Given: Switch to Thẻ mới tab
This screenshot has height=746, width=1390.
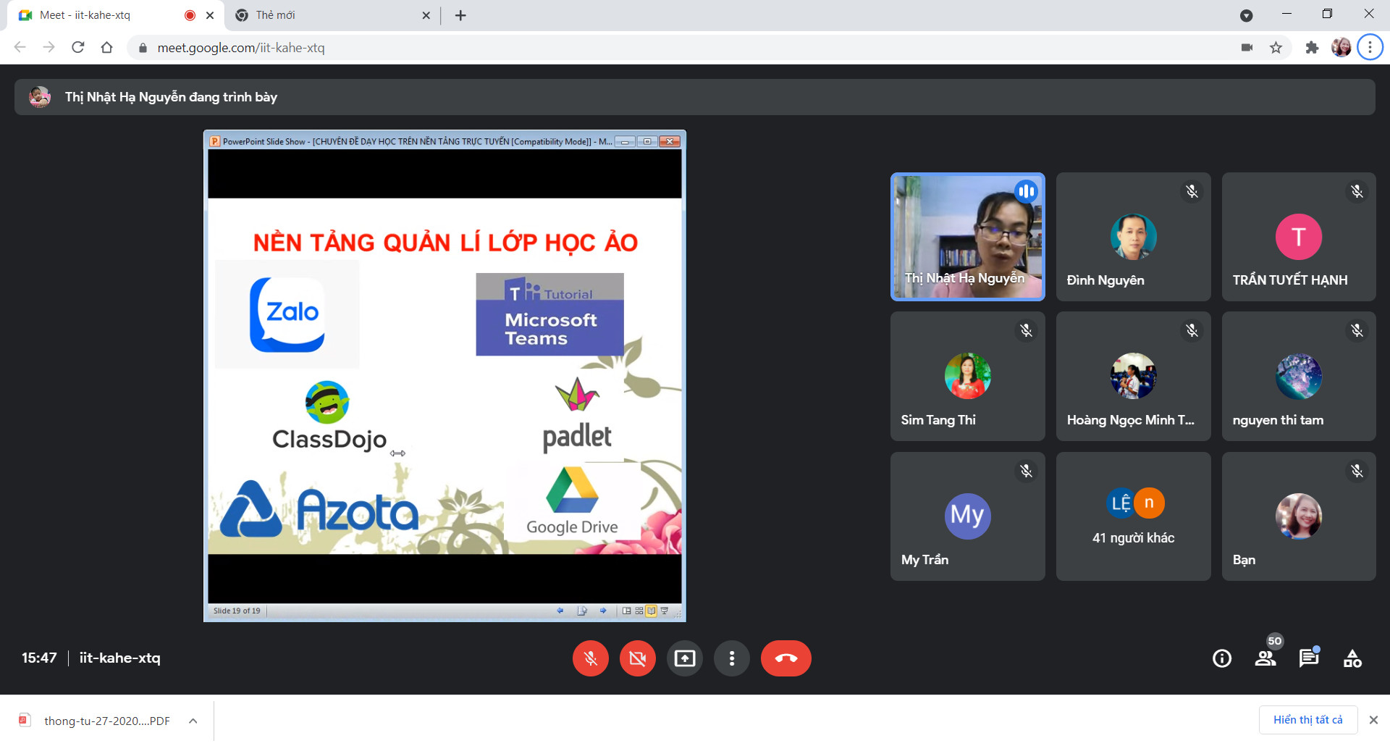Looking at the screenshot, I should [333, 15].
